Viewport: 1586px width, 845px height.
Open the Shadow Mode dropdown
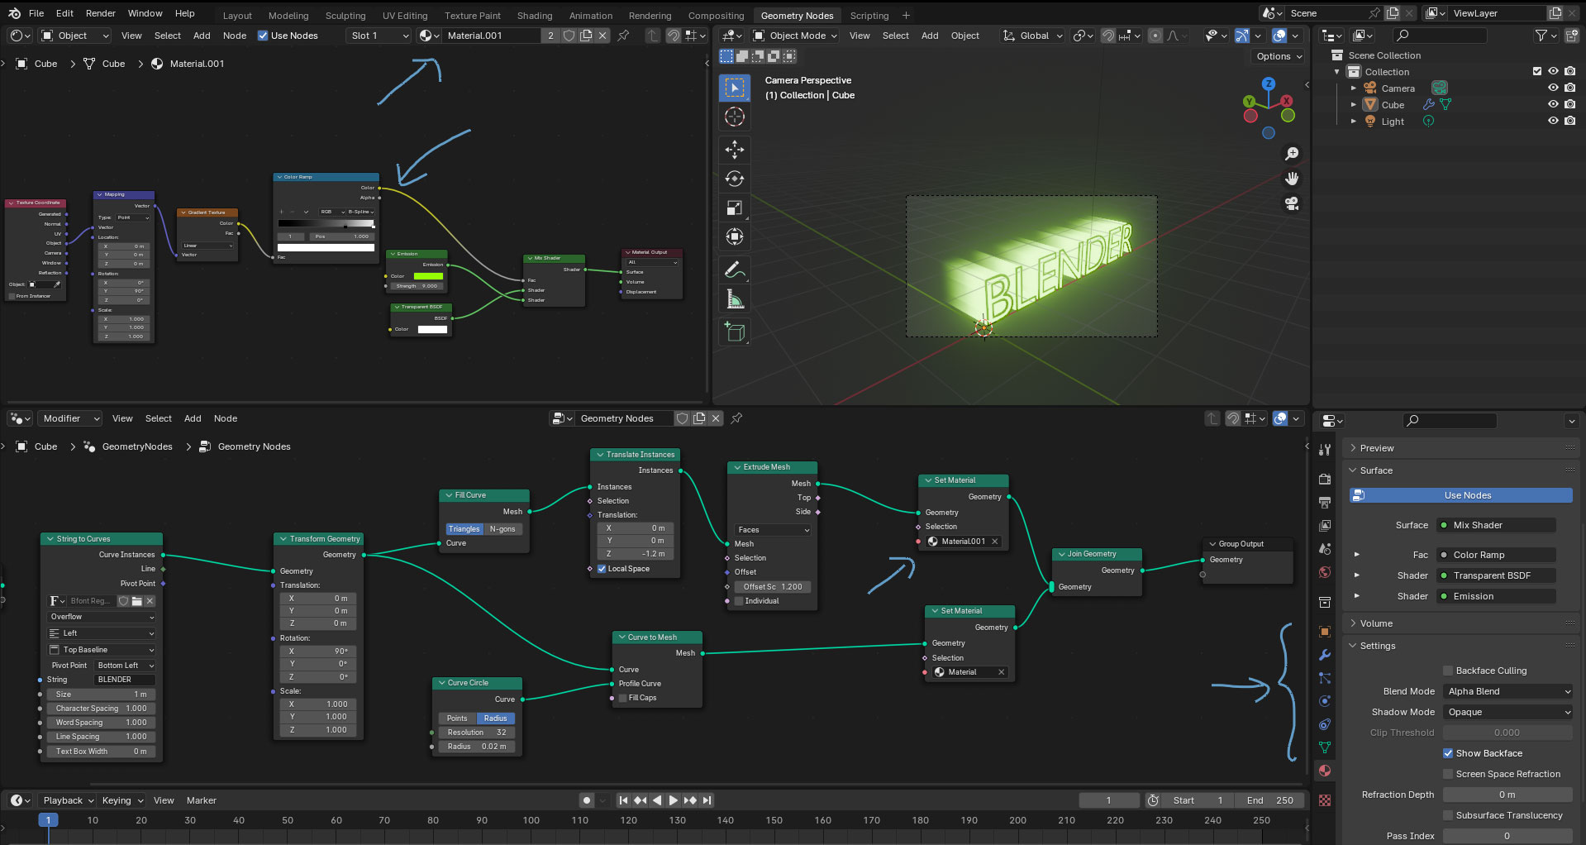point(1507,712)
